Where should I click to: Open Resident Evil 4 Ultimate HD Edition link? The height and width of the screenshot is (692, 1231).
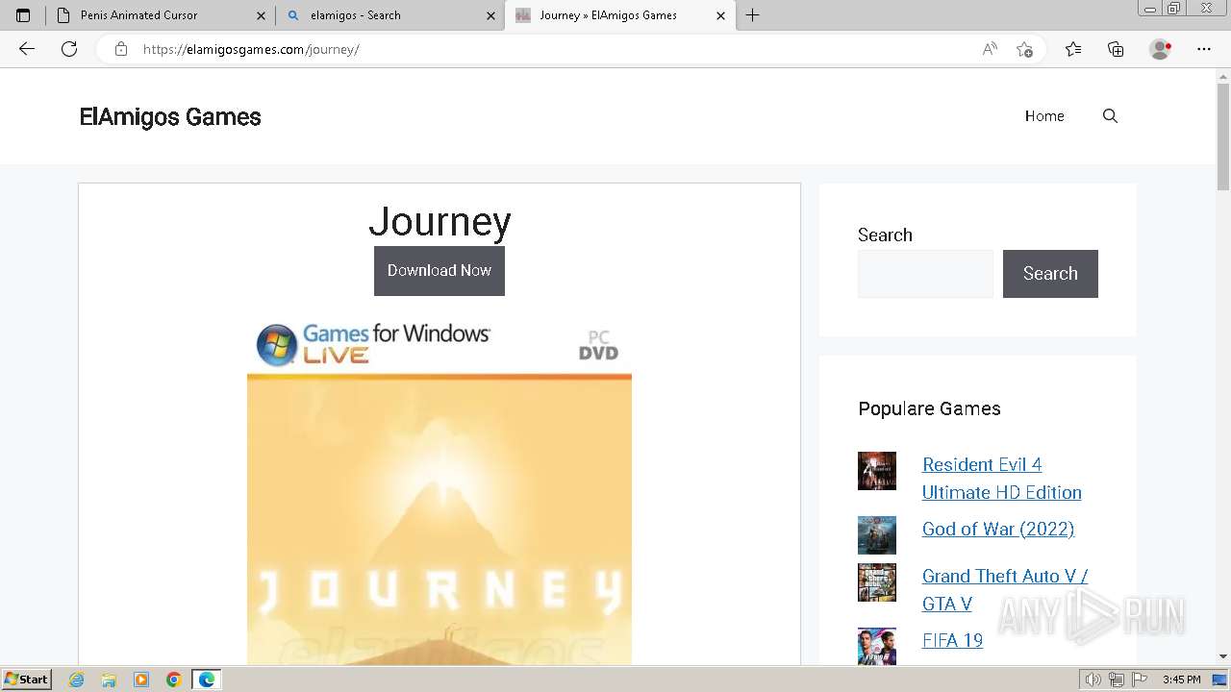click(x=1001, y=479)
